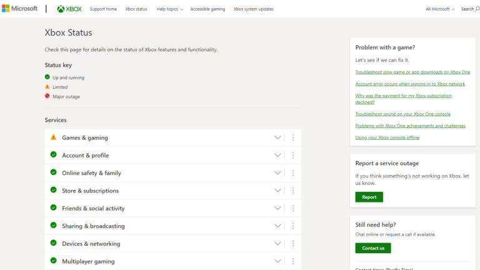Click the 'Games & gaming' label
480x270 pixels.
(85, 137)
